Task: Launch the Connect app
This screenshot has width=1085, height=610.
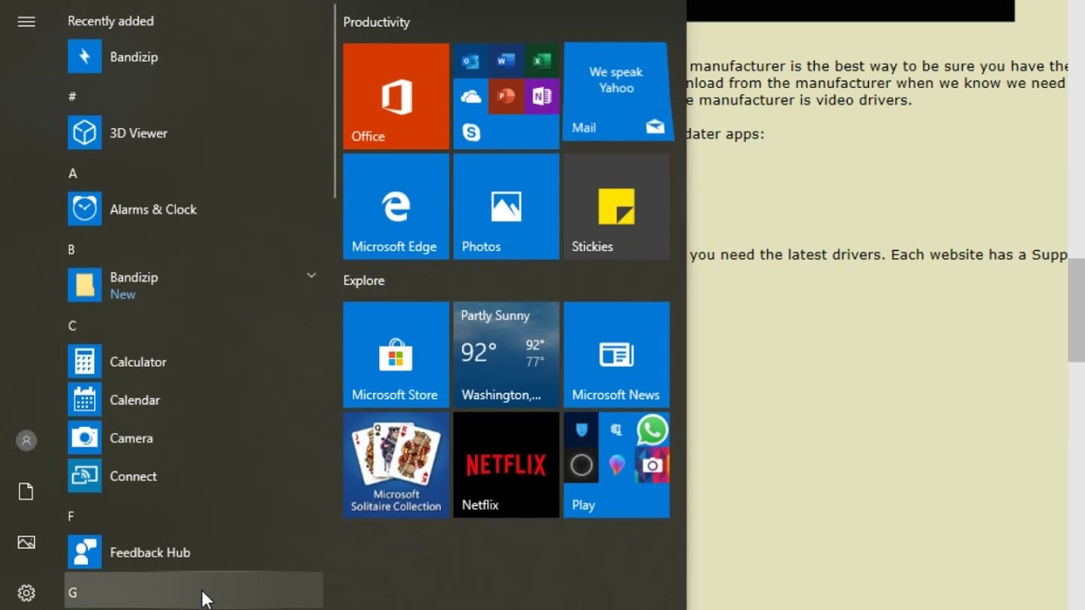Action: click(x=193, y=476)
